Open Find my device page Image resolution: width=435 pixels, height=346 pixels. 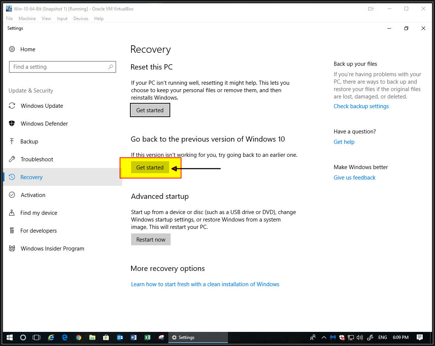(63, 213)
